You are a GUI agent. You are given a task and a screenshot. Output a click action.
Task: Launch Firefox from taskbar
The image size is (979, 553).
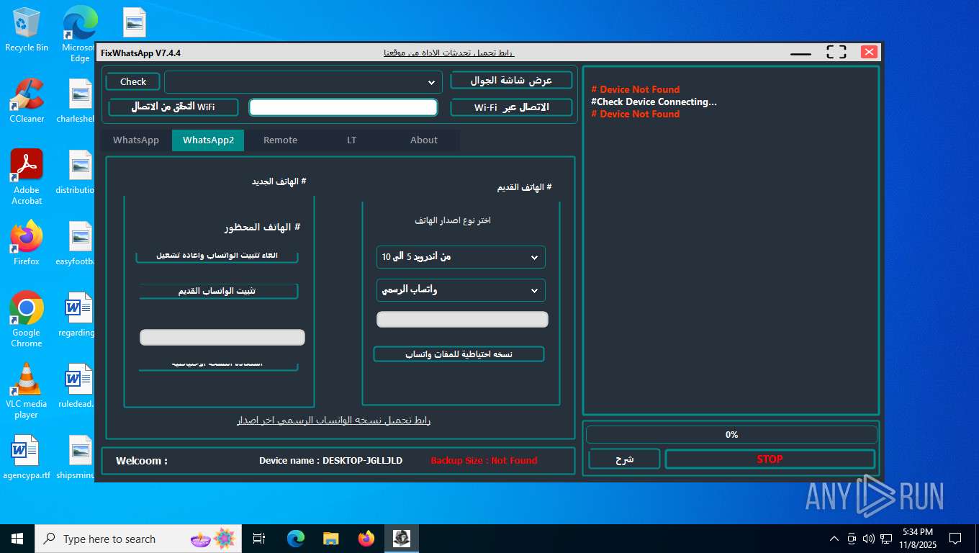pyautogui.click(x=366, y=539)
